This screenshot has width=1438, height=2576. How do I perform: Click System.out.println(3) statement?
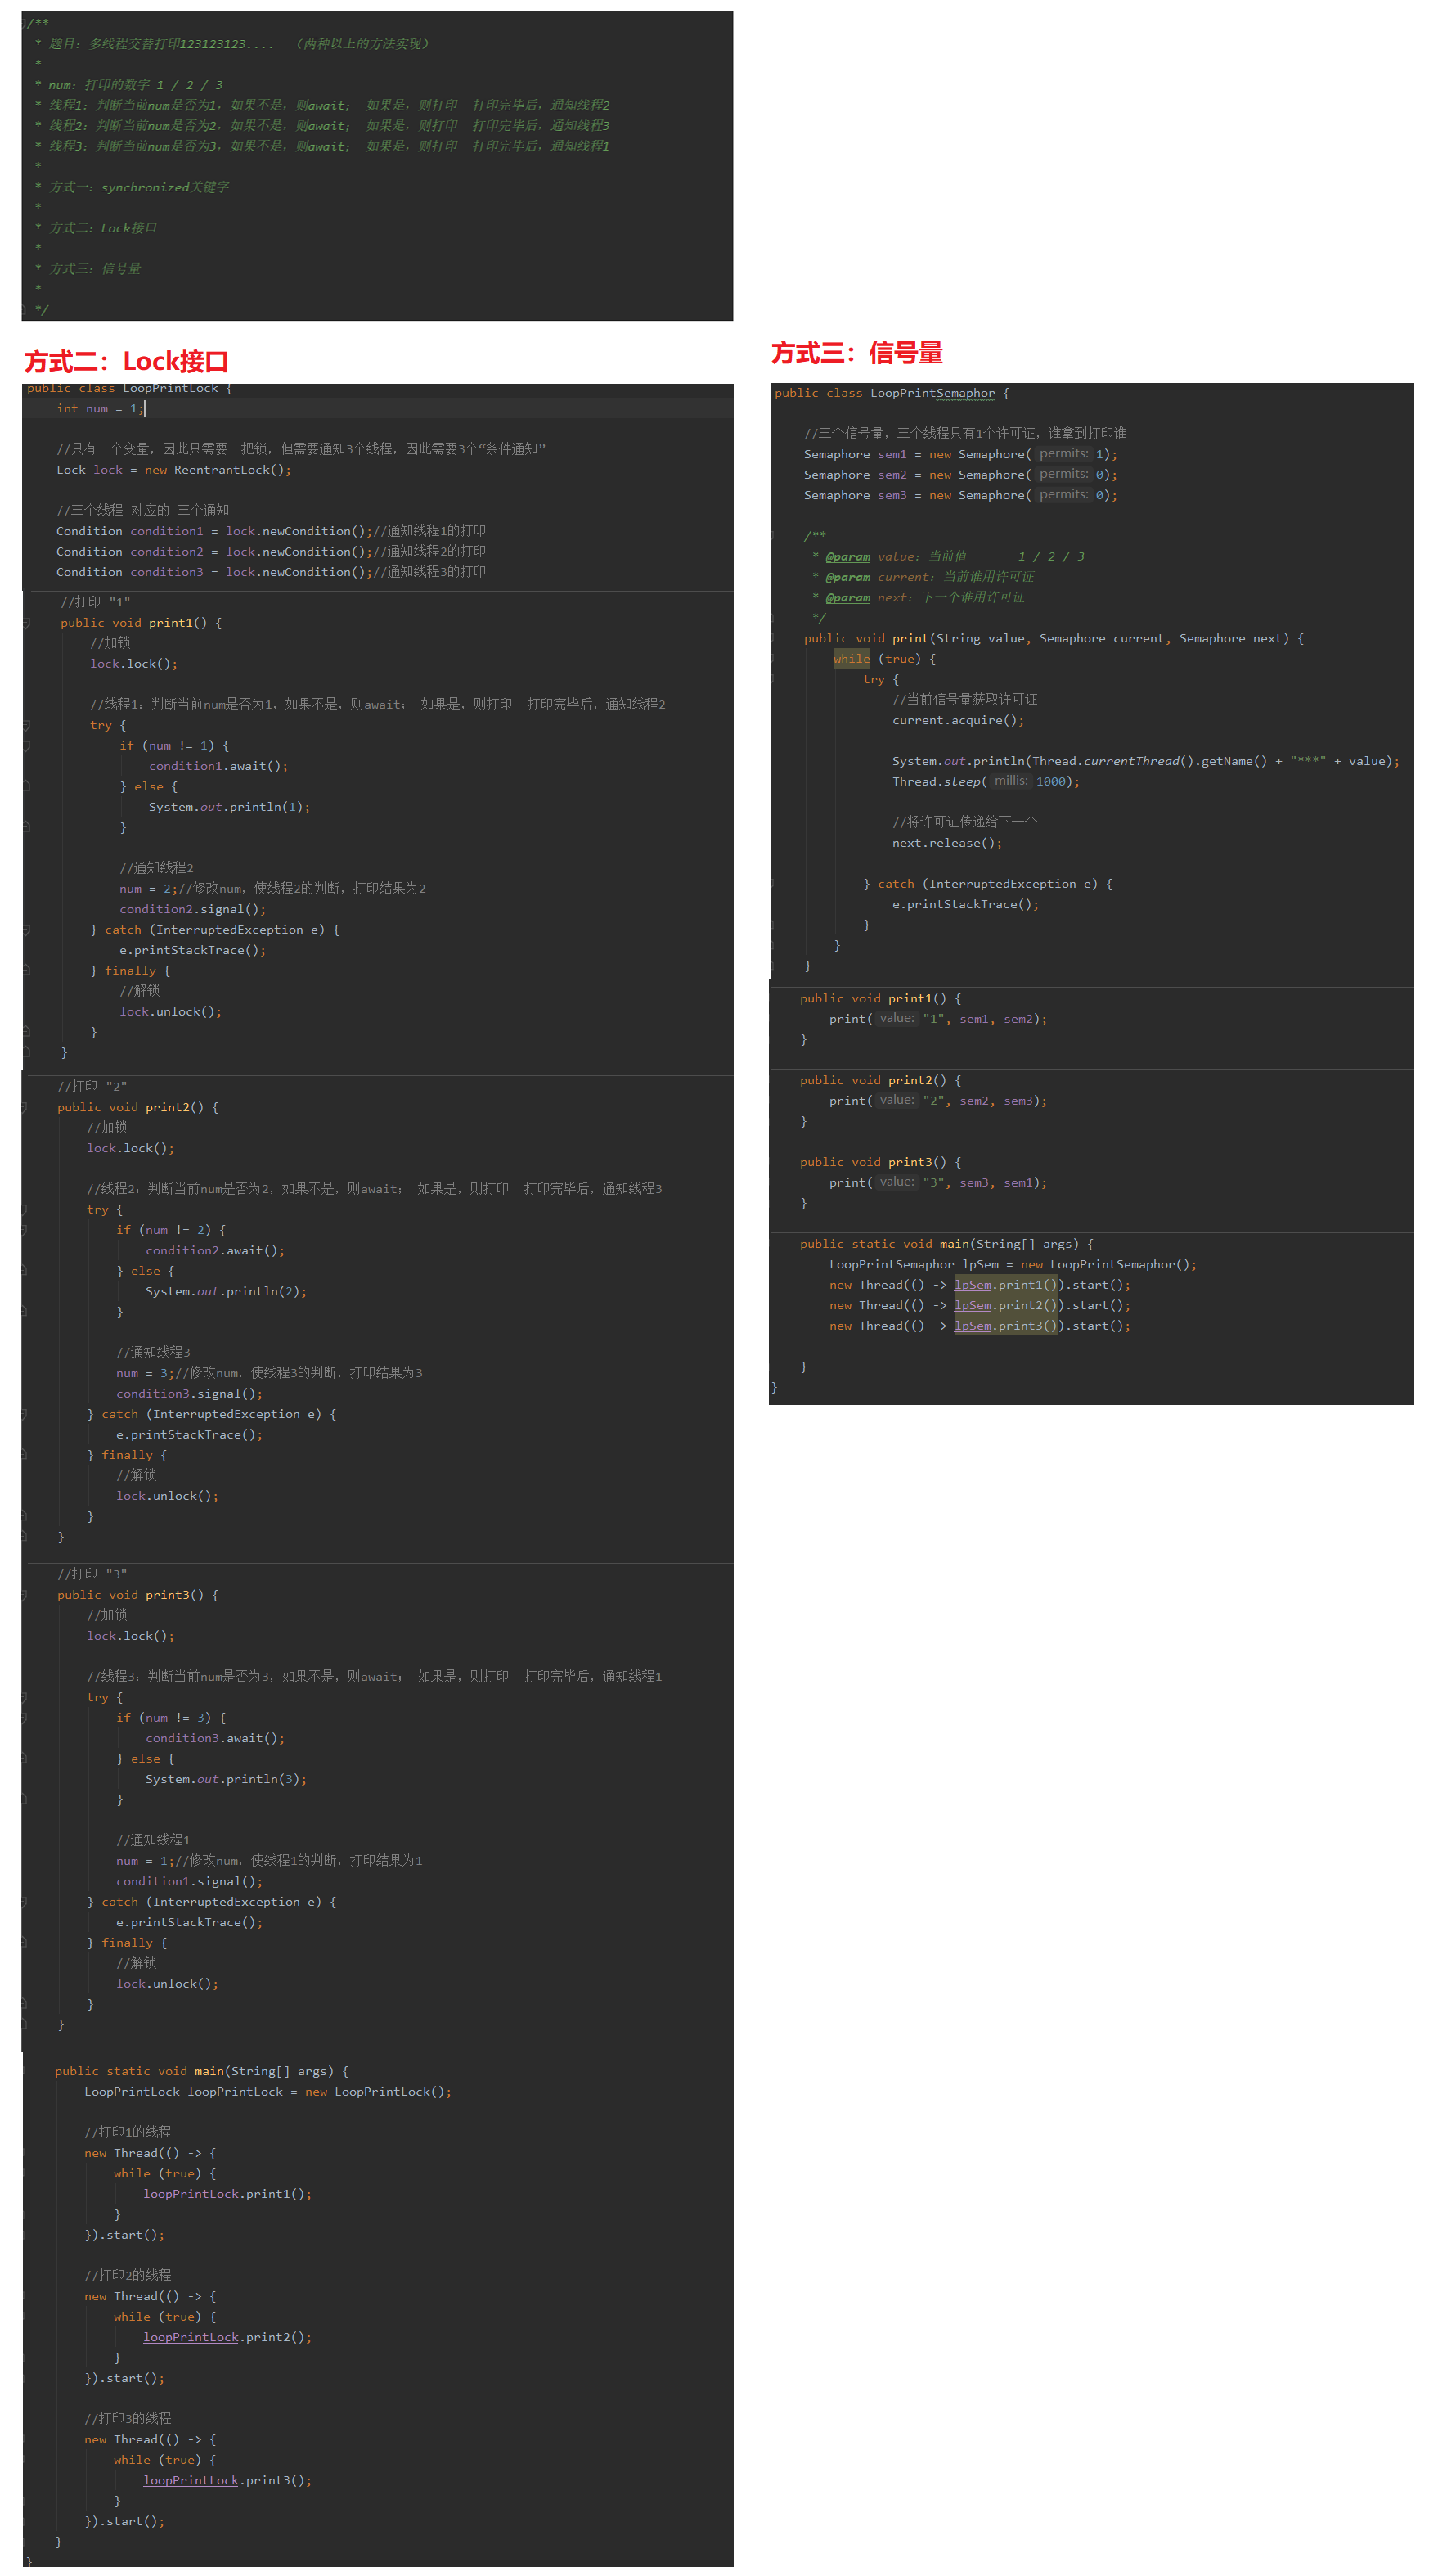[x=225, y=1779]
